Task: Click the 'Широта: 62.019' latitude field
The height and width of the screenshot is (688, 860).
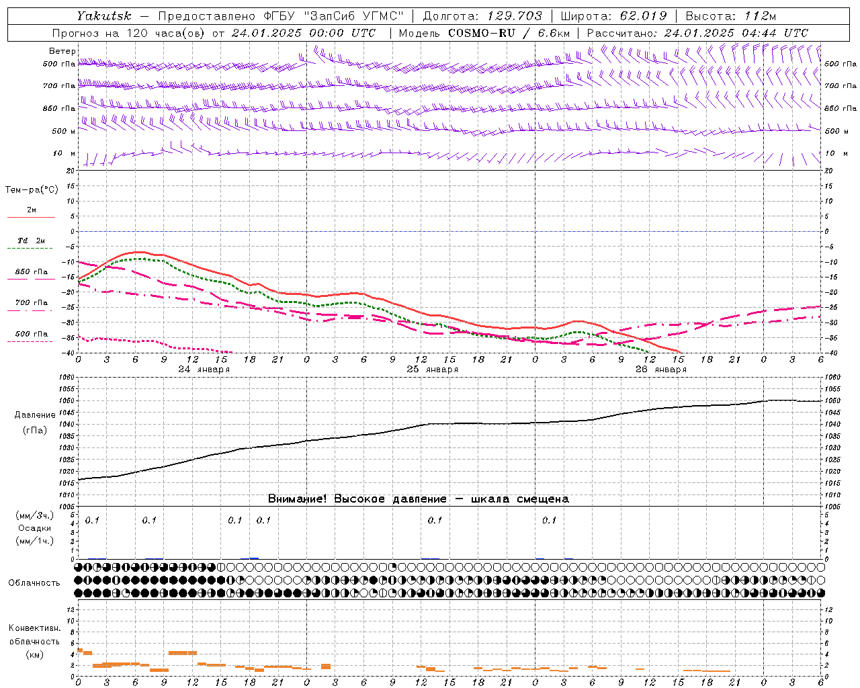Action: point(613,16)
